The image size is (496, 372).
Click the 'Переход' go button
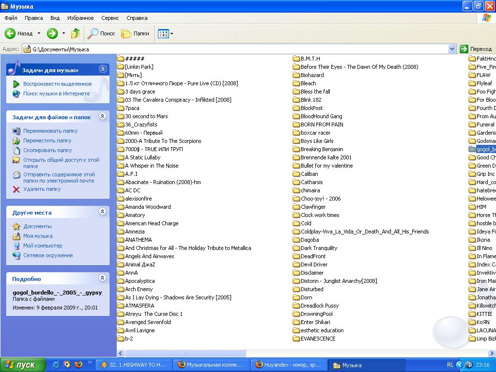(x=476, y=49)
